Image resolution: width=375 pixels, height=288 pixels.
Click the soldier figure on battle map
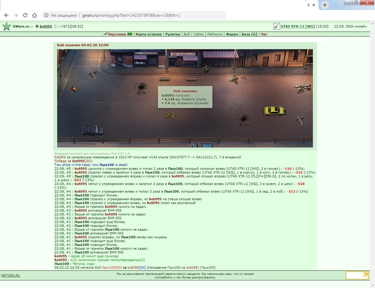pos(300,88)
